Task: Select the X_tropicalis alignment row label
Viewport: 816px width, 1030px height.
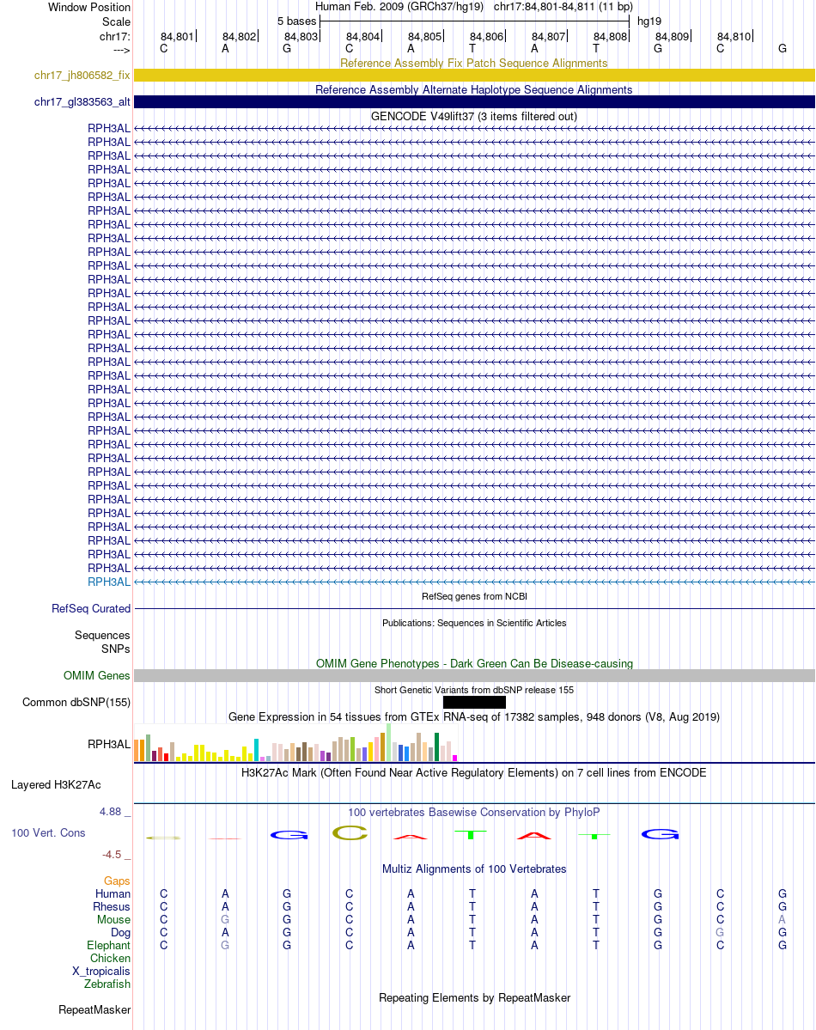Action: point(101,971)
